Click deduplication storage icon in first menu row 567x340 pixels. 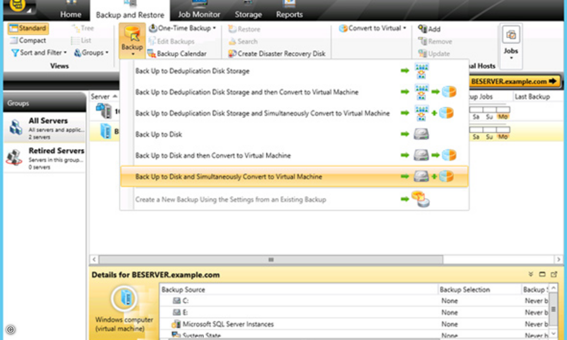pos(421,71)
